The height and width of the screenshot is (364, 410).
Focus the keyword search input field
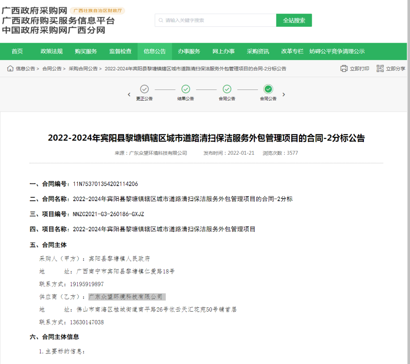[215, 20]
